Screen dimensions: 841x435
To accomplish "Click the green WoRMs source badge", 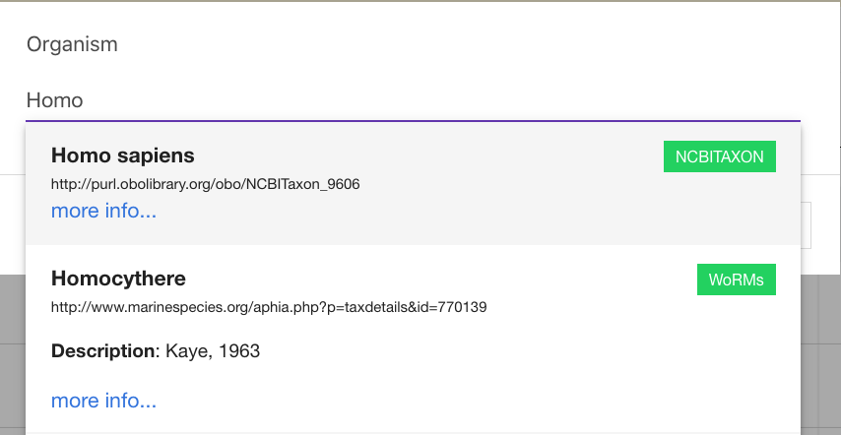I will click(x=736, y=280).
